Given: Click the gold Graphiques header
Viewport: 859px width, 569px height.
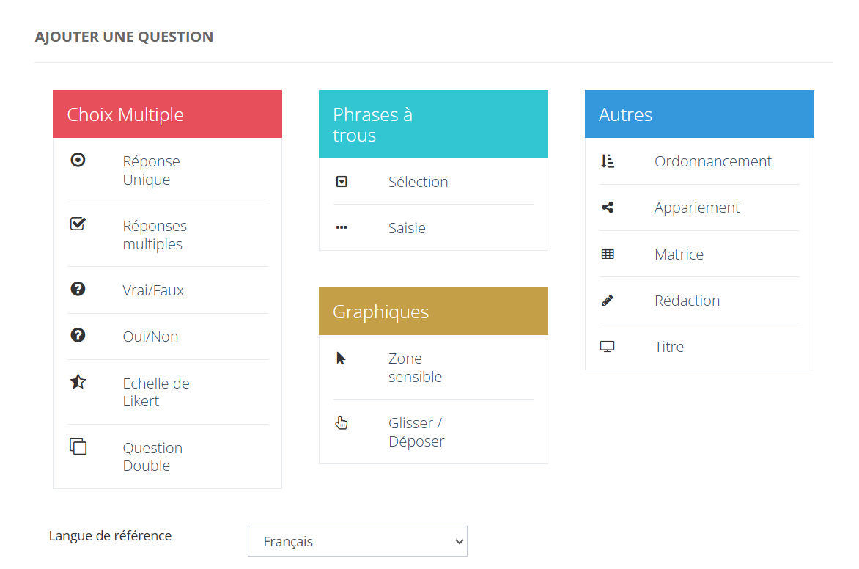Looking at the screenshot, I should point(433,312).
